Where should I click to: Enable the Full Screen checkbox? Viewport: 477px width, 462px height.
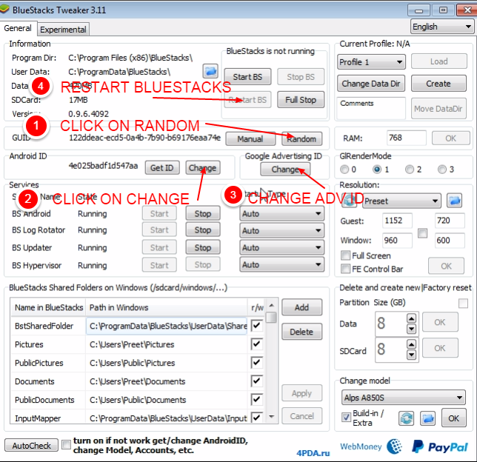click(345, 255)
